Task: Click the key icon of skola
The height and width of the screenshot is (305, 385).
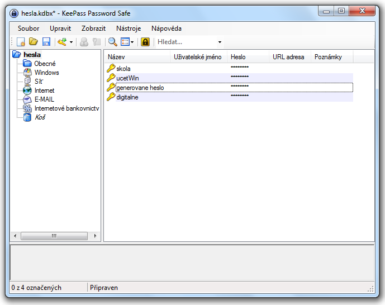Action: click(111, 68)
